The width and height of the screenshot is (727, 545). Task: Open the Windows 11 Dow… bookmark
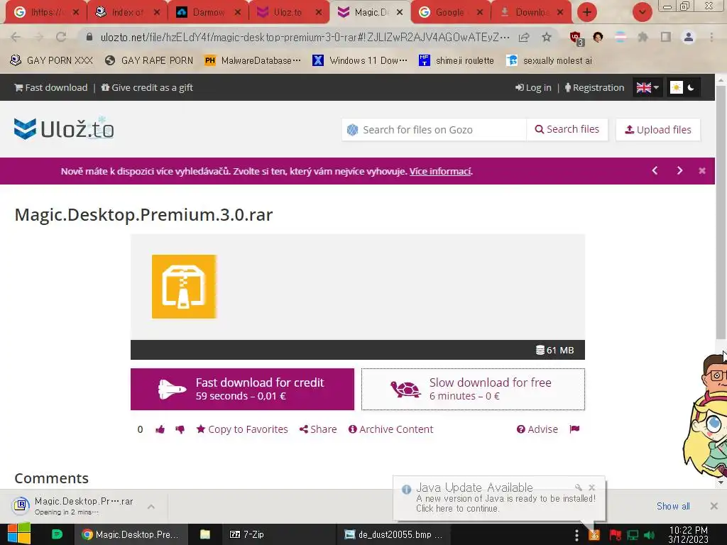click(360, 61)
